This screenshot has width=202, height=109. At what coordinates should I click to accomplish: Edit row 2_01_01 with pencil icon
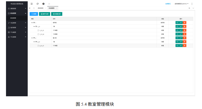[x=181, y=46]
